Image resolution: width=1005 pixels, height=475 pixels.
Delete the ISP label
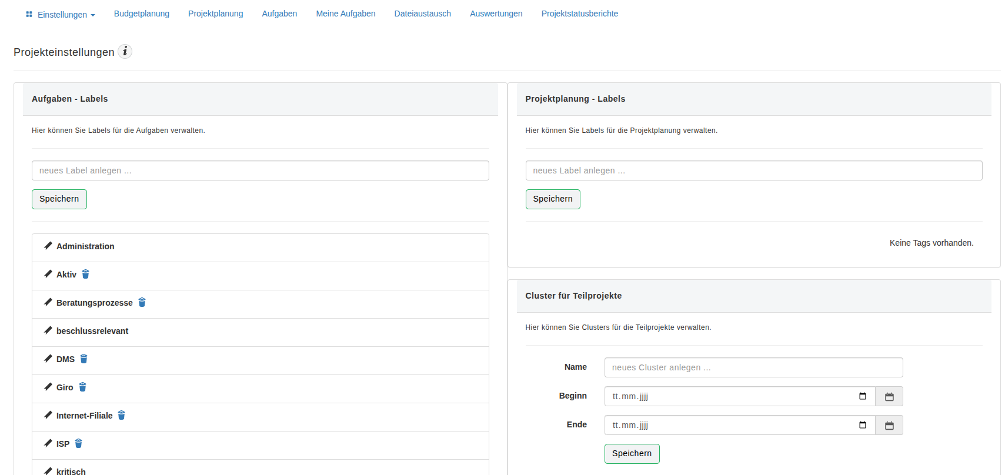[79, 443]
